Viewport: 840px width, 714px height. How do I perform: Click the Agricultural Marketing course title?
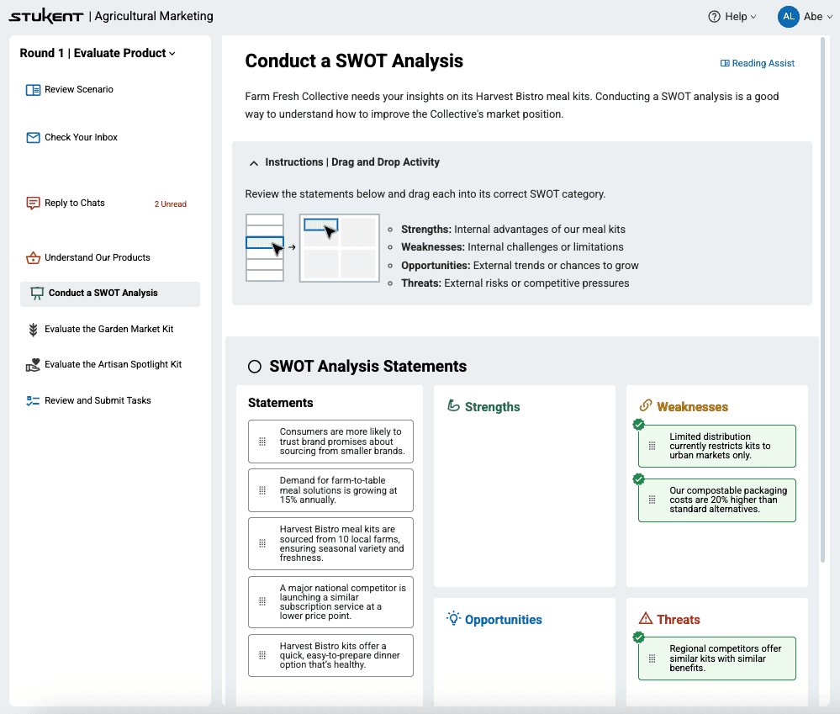click(154, 17)
